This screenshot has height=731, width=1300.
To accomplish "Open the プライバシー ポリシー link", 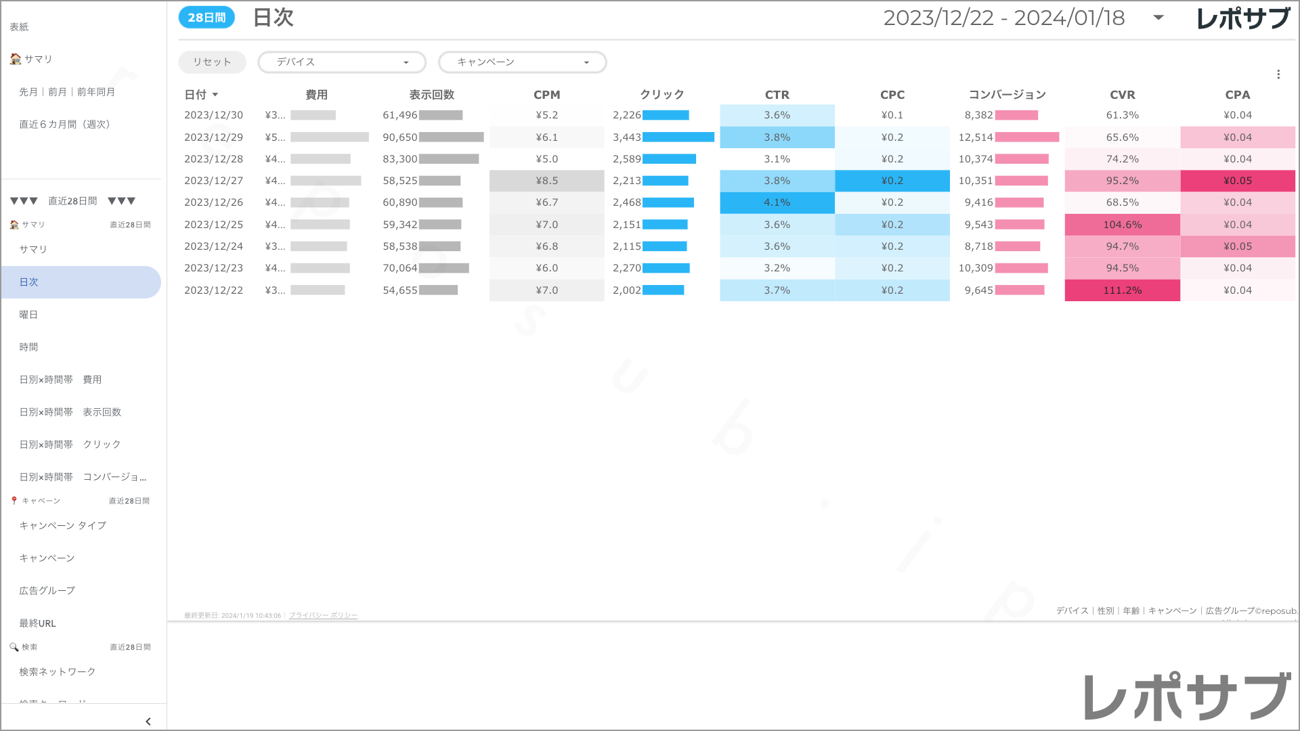I will tap(323, 616).
